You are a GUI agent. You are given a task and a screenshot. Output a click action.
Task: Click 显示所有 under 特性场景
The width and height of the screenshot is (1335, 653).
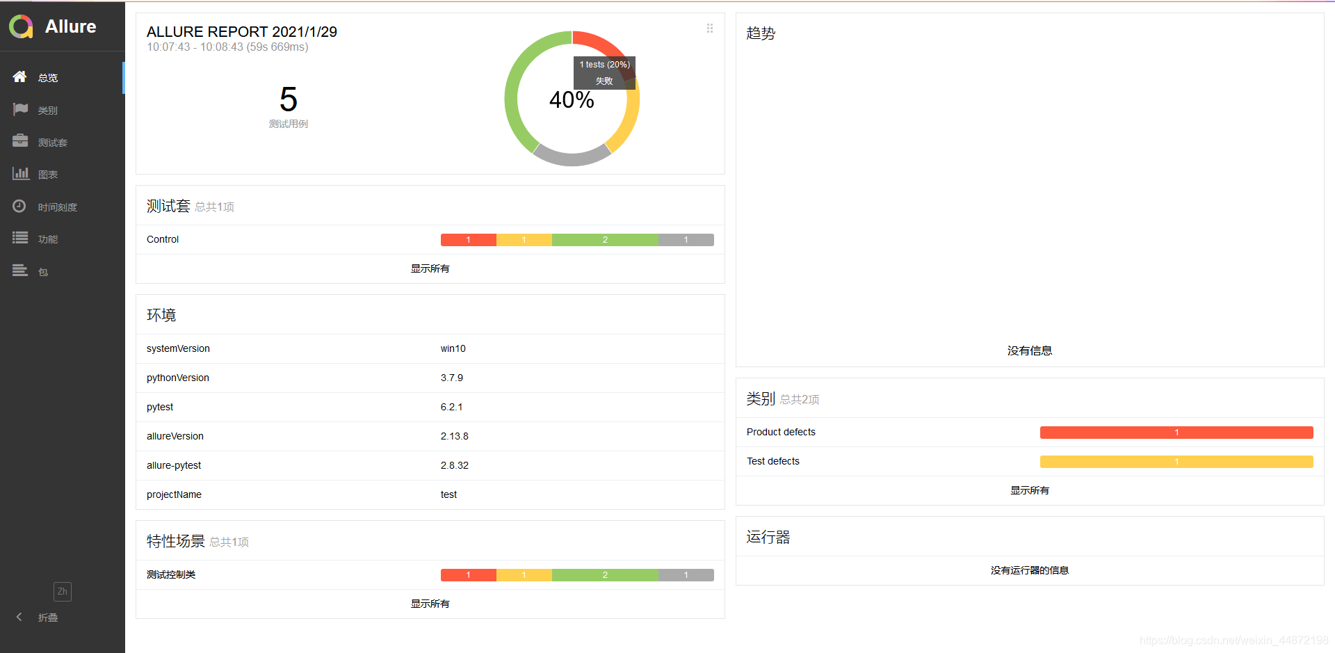[x=430, y=604]
